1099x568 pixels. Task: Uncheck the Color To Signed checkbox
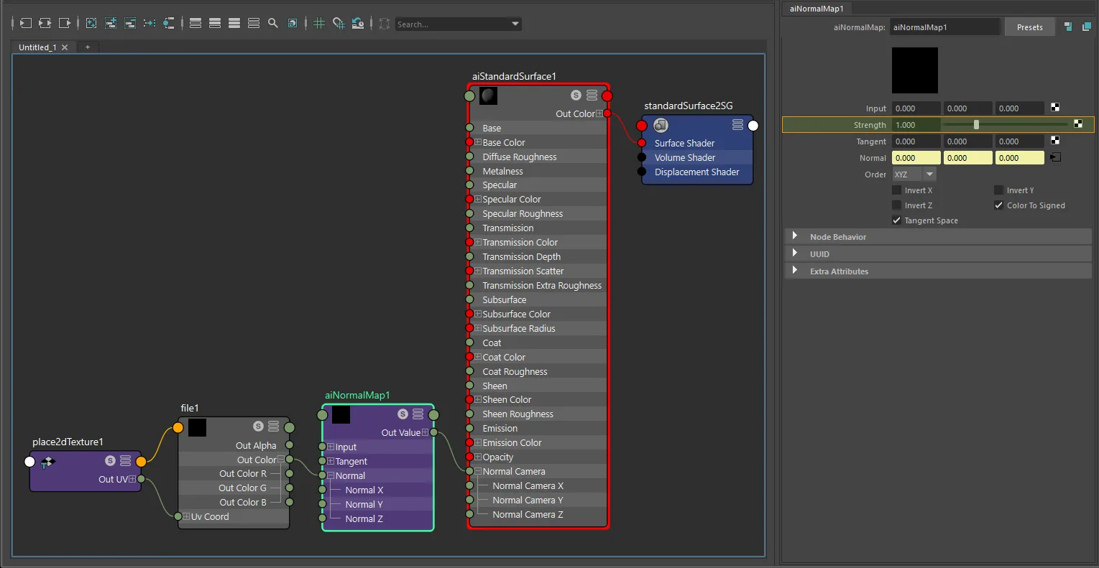[998, 205]
